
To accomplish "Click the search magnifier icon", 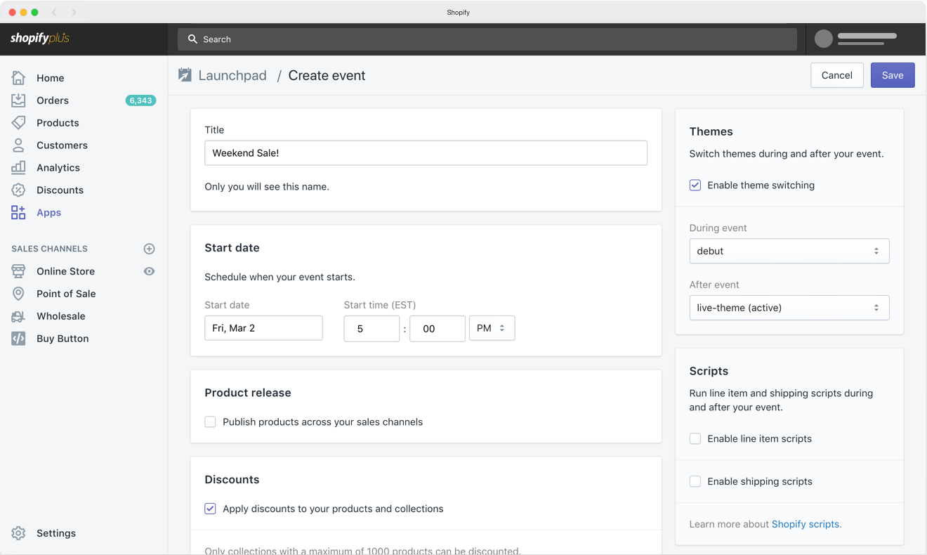I will [192, 39].
